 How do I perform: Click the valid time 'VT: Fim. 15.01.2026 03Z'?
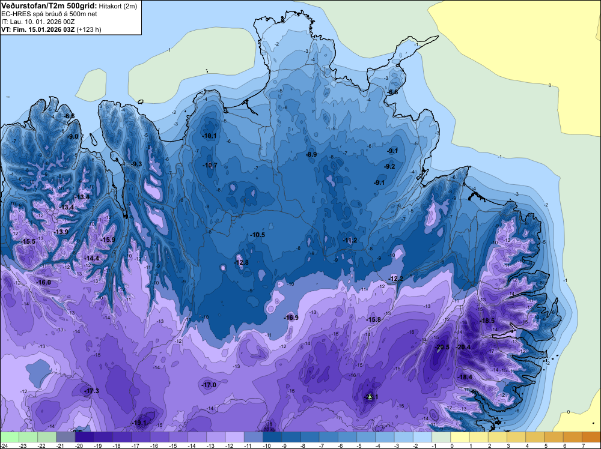coord(38,29)
